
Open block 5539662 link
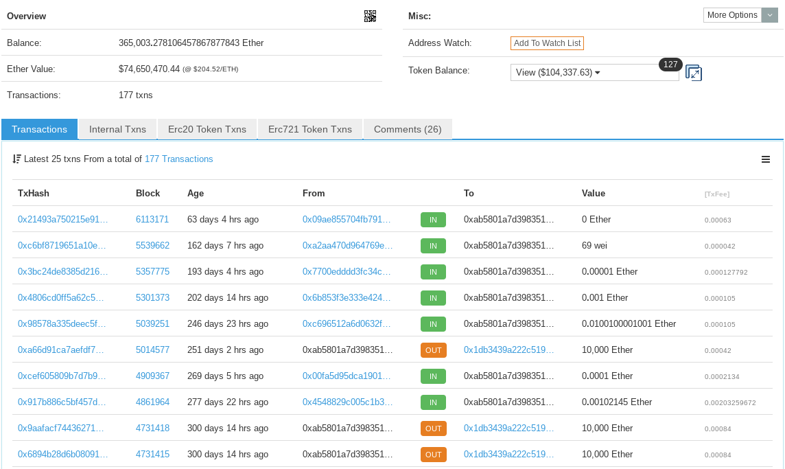coord(153,246)
